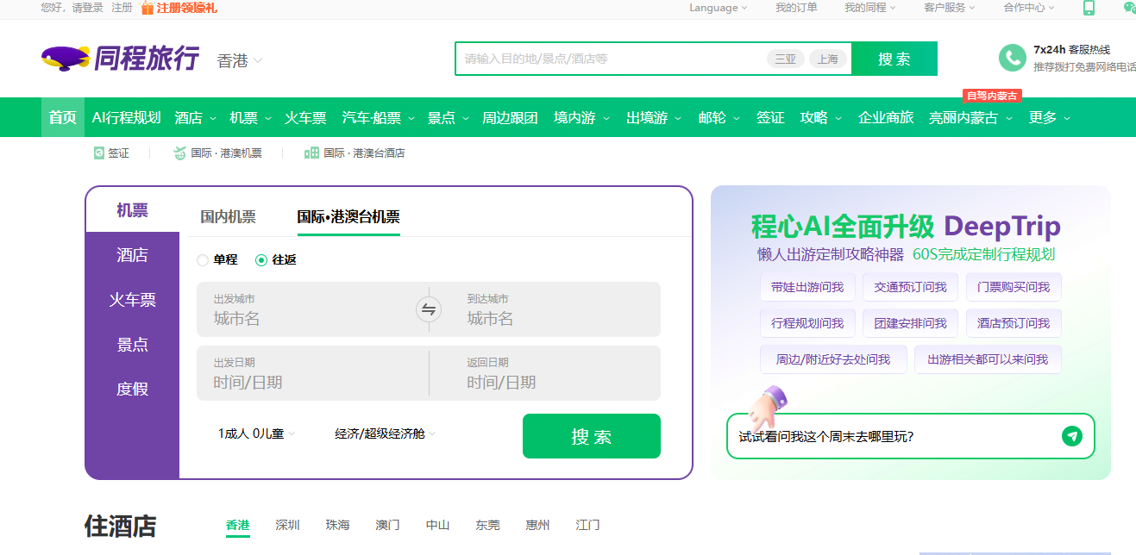
Task: Open 国际·港澳机票 plane icon link
Action: [179, 153]
